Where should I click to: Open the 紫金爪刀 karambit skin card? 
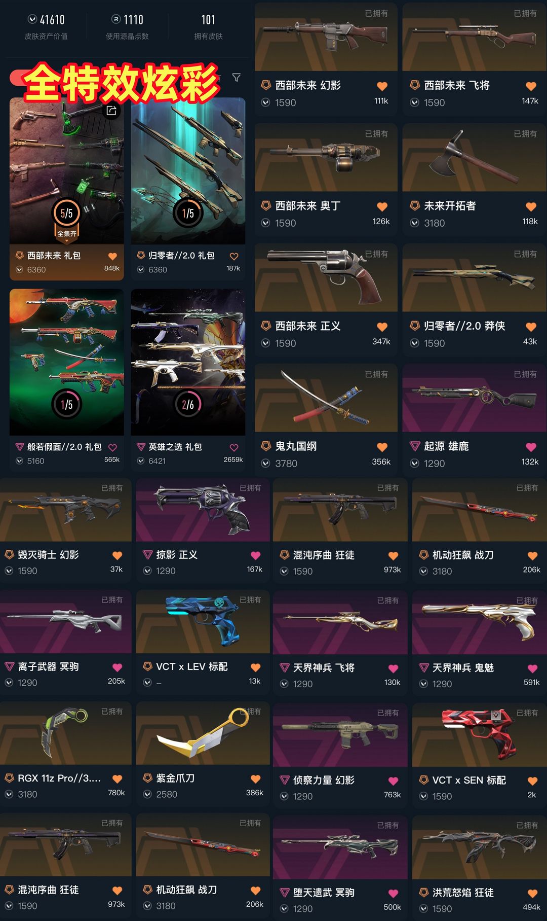[203, 754]
